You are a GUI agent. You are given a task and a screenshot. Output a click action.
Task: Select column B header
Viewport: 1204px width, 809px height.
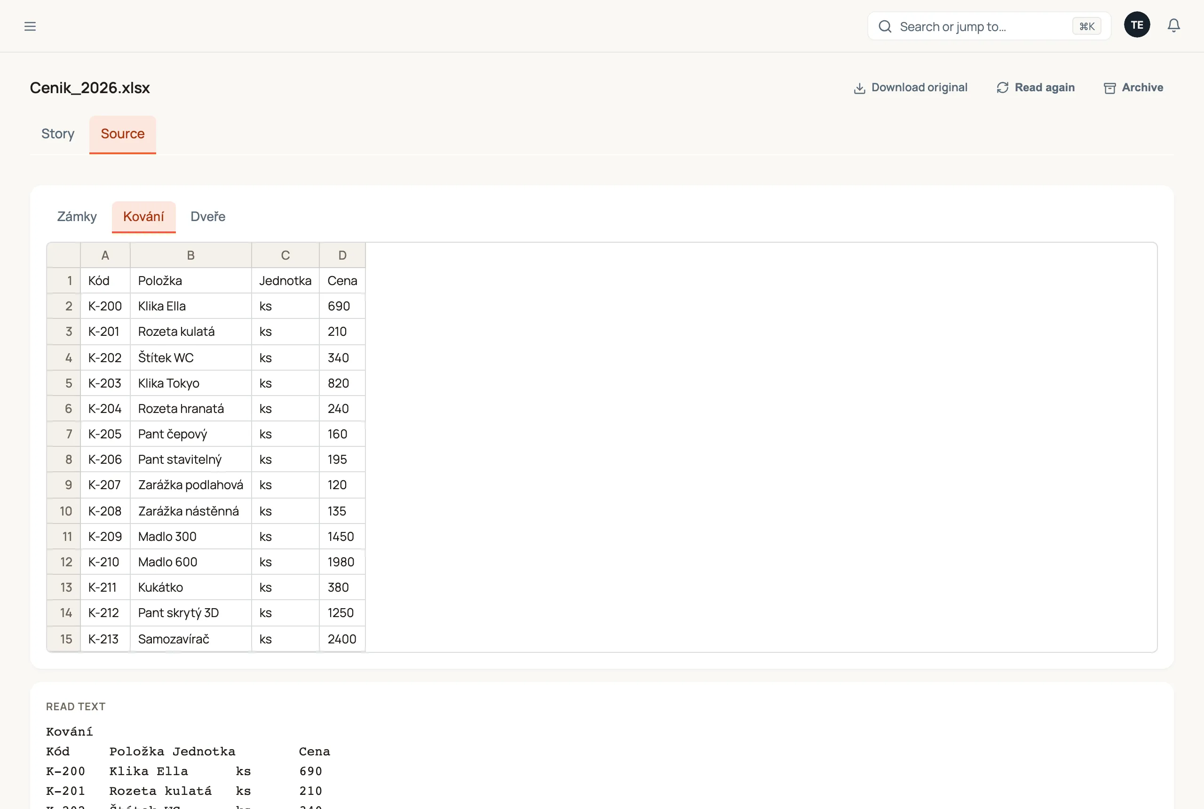coord(191,255)
